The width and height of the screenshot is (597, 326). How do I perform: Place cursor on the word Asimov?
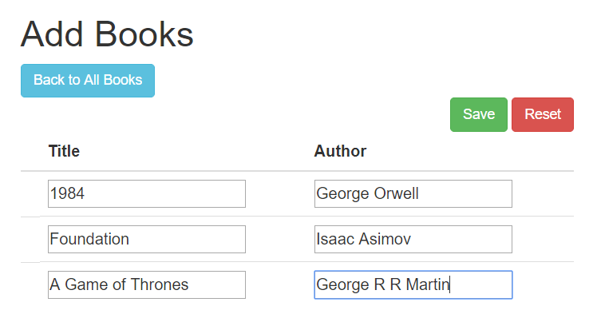point(385,239)
